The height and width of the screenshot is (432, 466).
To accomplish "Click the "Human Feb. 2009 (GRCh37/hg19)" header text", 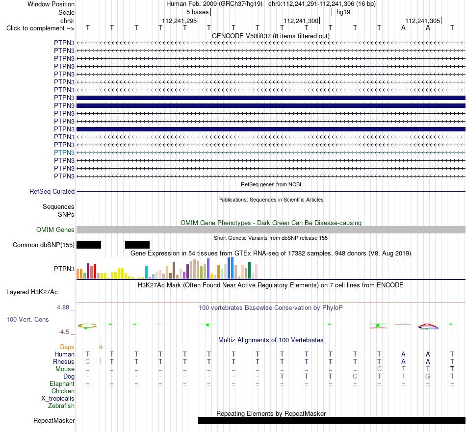I will [x=214, y=4].
